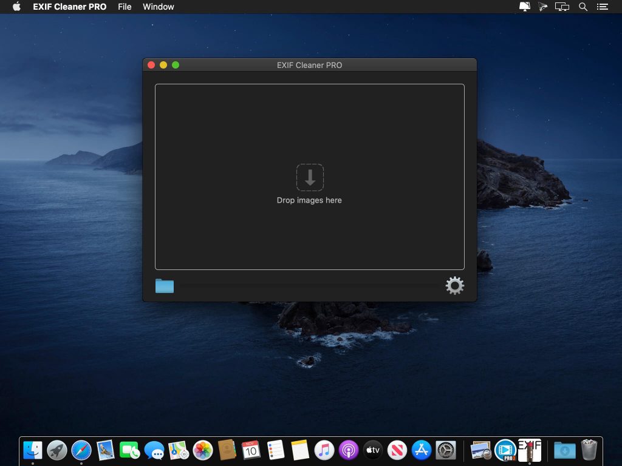Image resolution: width=622 pixels, height=466 pixels.
Task: Open settings with the gear icon
Action: pyautogui.click(x=455, y=286)
